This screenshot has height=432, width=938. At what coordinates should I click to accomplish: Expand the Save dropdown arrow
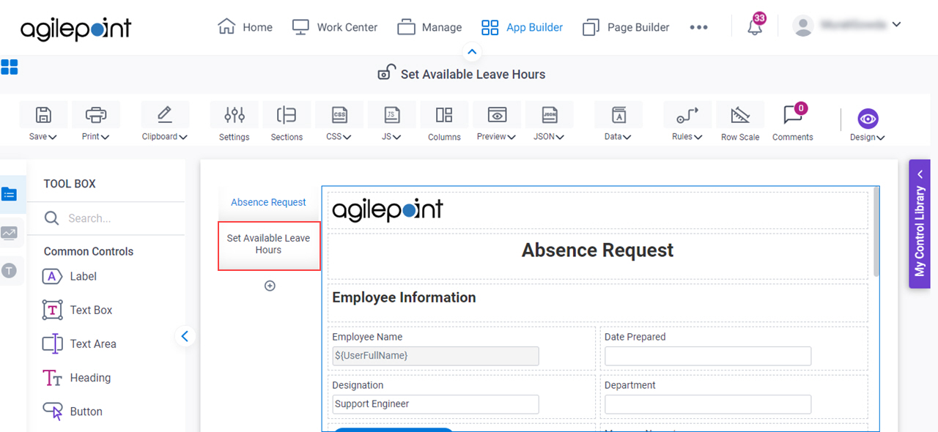click(x=53, y=137)
